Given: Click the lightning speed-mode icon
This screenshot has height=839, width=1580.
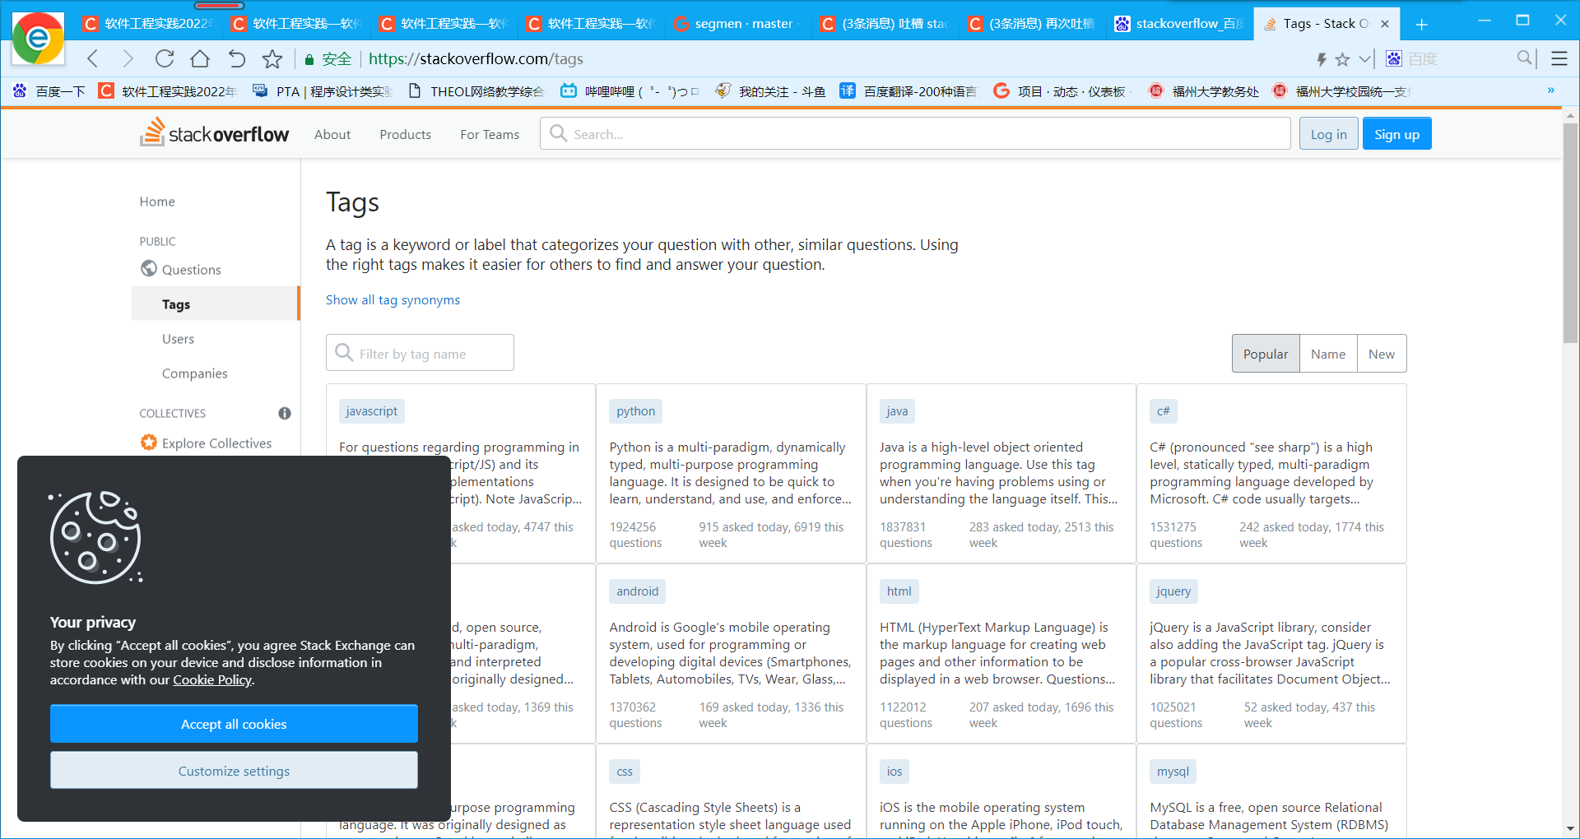Looking at the screenshot, I should tap(1322, 59).
